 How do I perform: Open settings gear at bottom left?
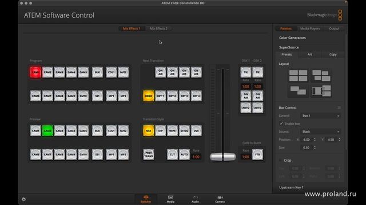pyautogui.click(x=24, y=199)
